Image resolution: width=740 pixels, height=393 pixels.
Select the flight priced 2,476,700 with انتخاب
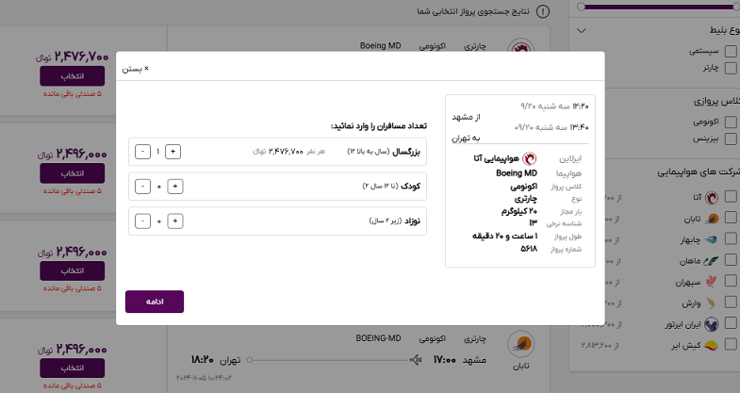pyautogui.click(x=73, y=76)
